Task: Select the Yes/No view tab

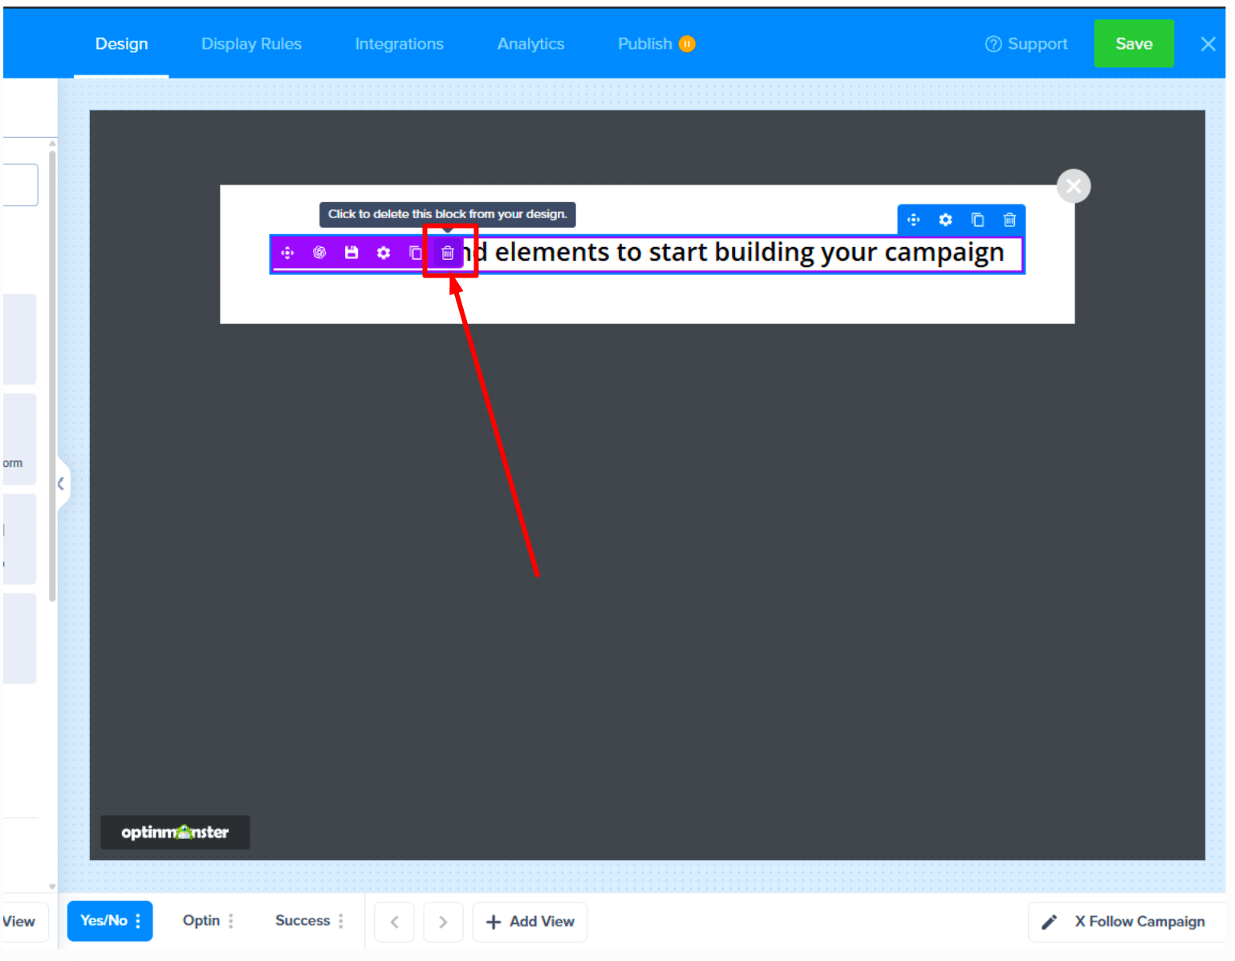Action: pyautogui.click(x=104, y=921)
